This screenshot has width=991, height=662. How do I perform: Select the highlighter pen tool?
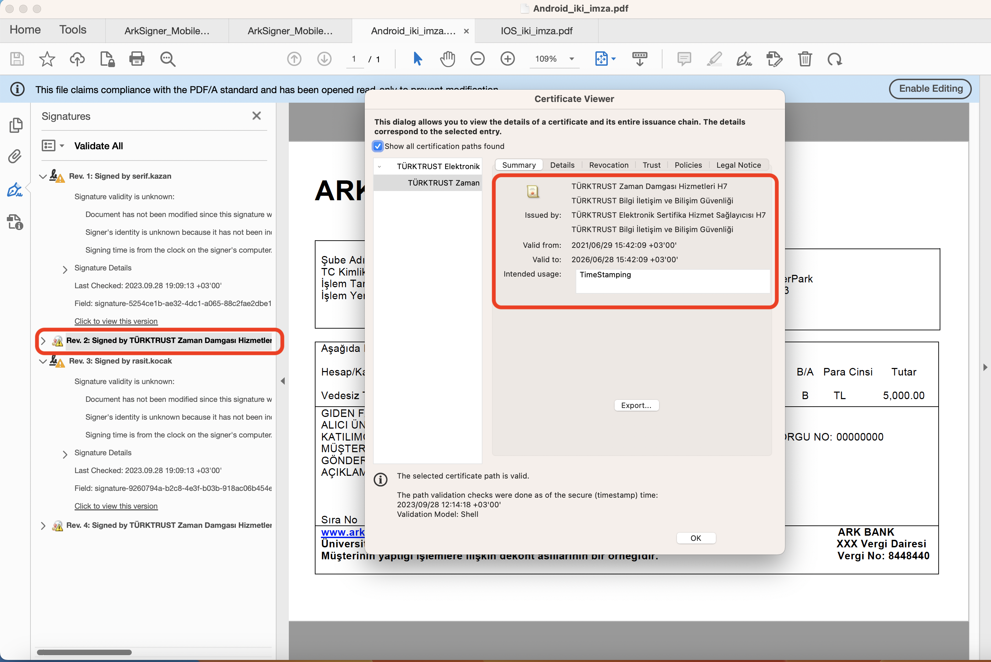click(715, 59)
